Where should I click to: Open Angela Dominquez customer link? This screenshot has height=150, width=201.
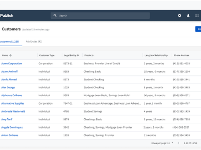click(12, 127)
